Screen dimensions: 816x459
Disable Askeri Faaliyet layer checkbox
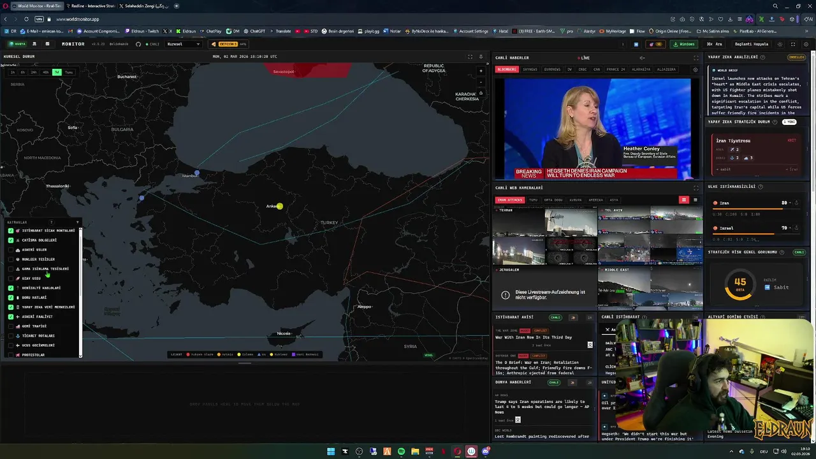click(x=11, y=317)
